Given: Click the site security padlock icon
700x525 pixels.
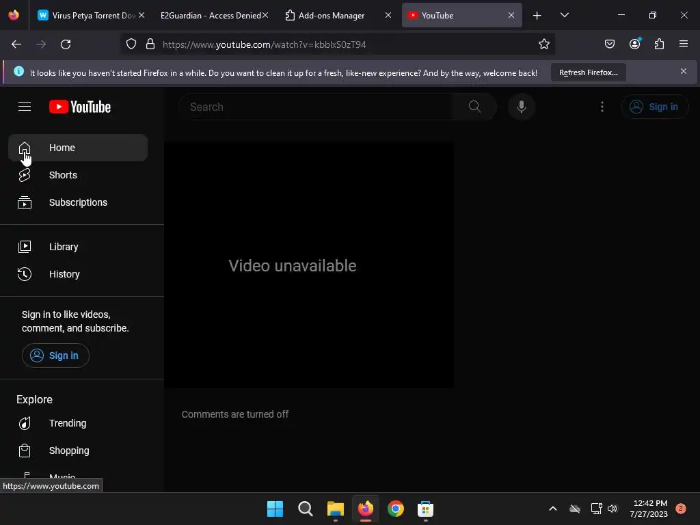Looking at the screenshot, I should (150, 44).
